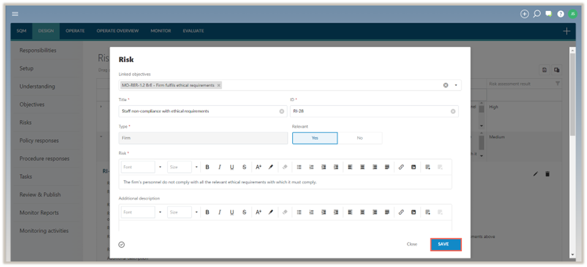Click into the Title input field

point(199,111)
